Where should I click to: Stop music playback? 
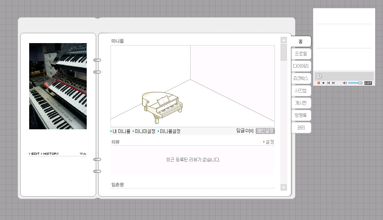(x=323, y=83)
